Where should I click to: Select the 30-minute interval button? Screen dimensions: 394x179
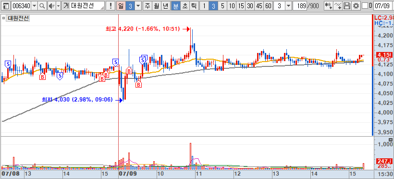[250, 6]
